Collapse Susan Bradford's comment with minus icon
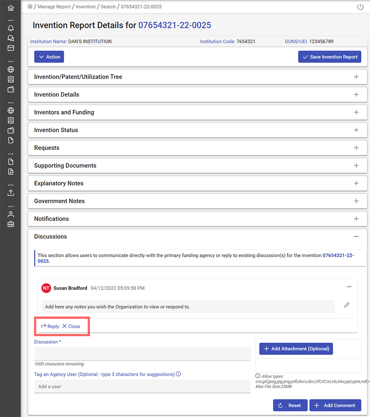Screen dimensions: 370x417 [349, 287]
